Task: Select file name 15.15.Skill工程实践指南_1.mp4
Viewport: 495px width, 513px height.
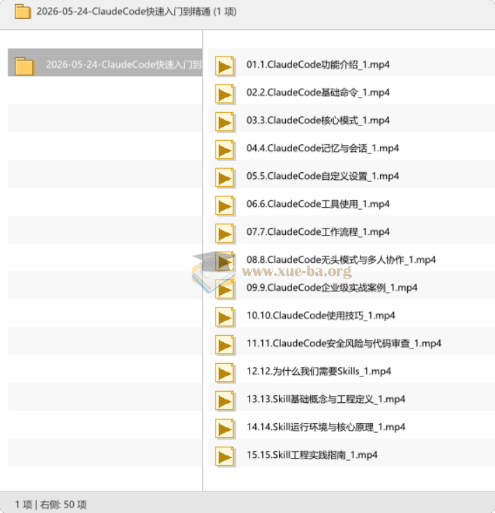Action: click(312, 454)
